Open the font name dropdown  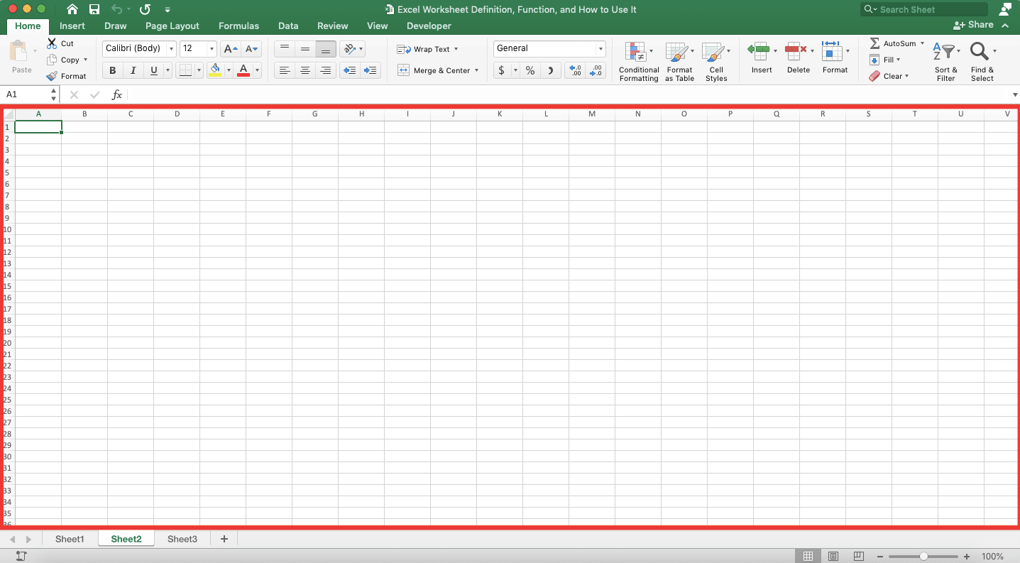170,48
